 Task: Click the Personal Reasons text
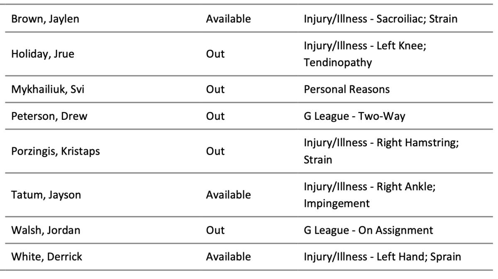[x=347, y=89]
